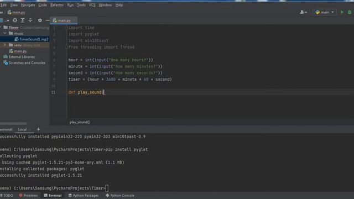Add a new terminal session with plus

point(38,129)
